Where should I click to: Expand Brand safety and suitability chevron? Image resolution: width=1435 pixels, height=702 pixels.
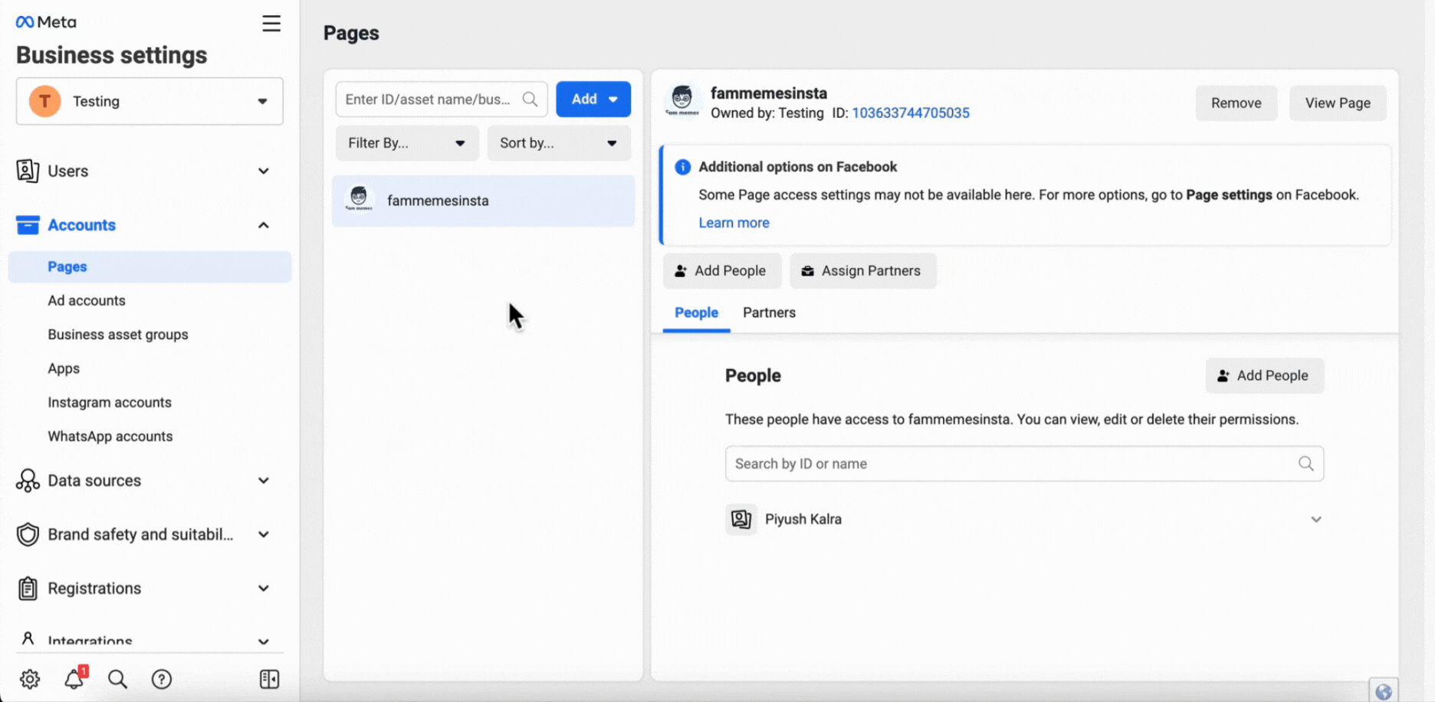tap(264, 534)
